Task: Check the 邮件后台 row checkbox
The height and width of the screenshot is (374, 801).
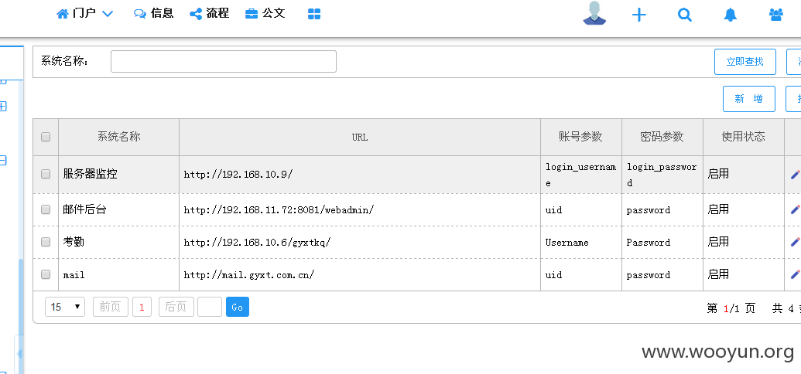Action: click(46, 209)
